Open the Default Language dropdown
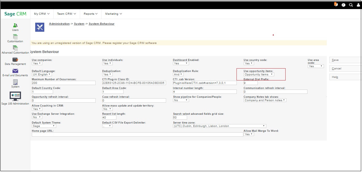The width and height of the screenshot is (362, 172). 42,75
